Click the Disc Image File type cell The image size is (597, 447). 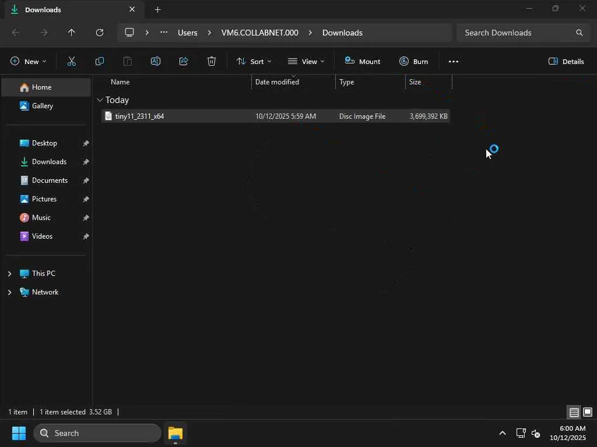coord(363,116)
